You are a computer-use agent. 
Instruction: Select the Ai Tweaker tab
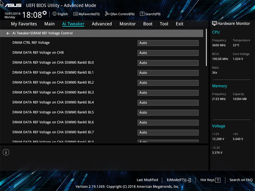click(x=73, y=24)
